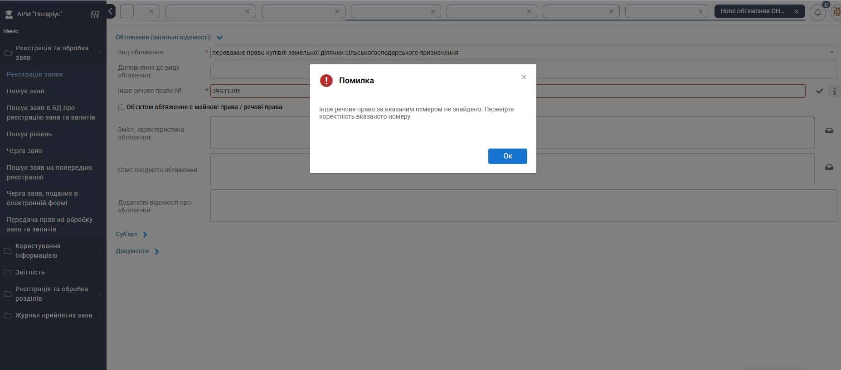Click the Додаткові відомості про обтяження text area
This screenshot has width=841, height=370.
click(524, 206)
